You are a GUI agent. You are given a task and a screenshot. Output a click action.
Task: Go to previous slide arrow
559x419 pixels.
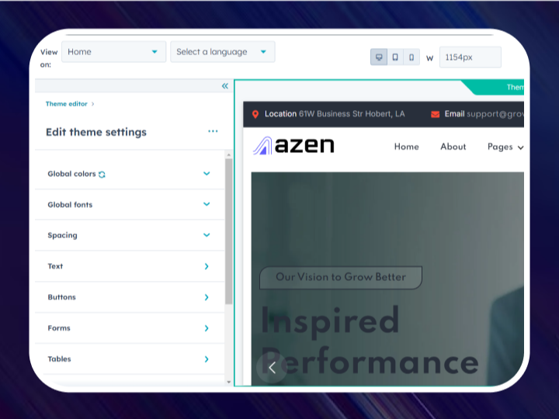(x=272, y=367)
